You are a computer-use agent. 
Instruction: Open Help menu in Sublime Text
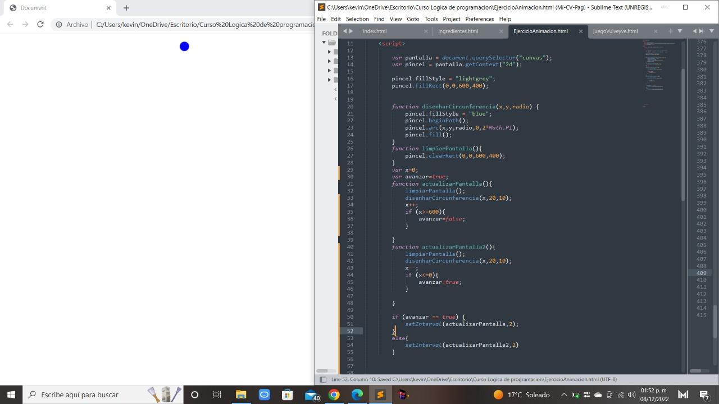(505, 19)
